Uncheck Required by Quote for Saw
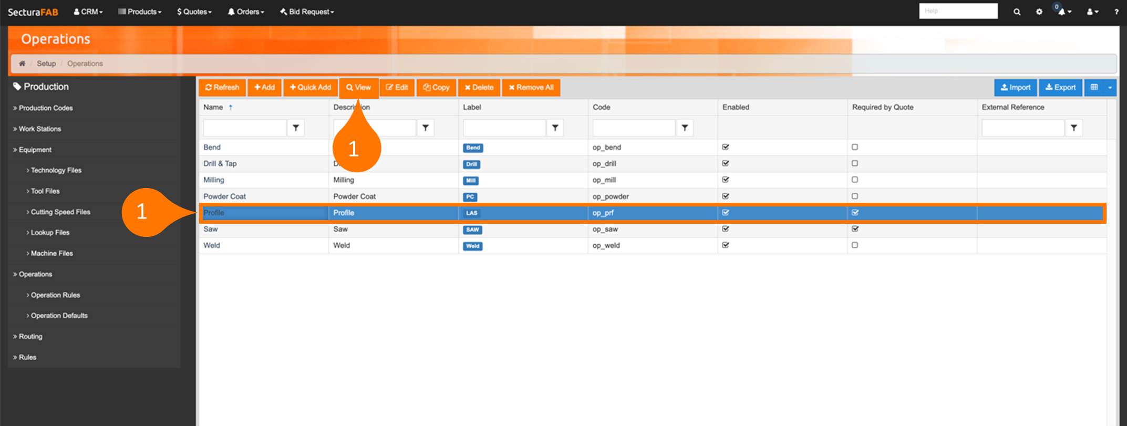This screenshot has height=426, width=1127. click(855, 229)
